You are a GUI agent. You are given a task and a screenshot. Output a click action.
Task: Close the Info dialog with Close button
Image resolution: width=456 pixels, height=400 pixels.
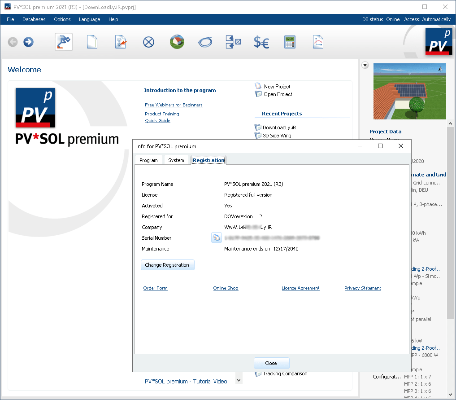[x=271, y=363]
